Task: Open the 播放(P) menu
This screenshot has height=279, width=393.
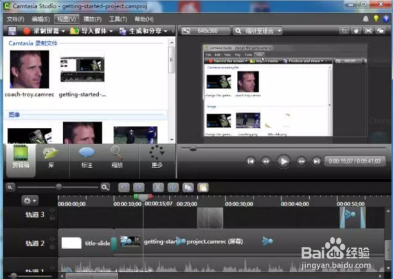Action: 93,19
